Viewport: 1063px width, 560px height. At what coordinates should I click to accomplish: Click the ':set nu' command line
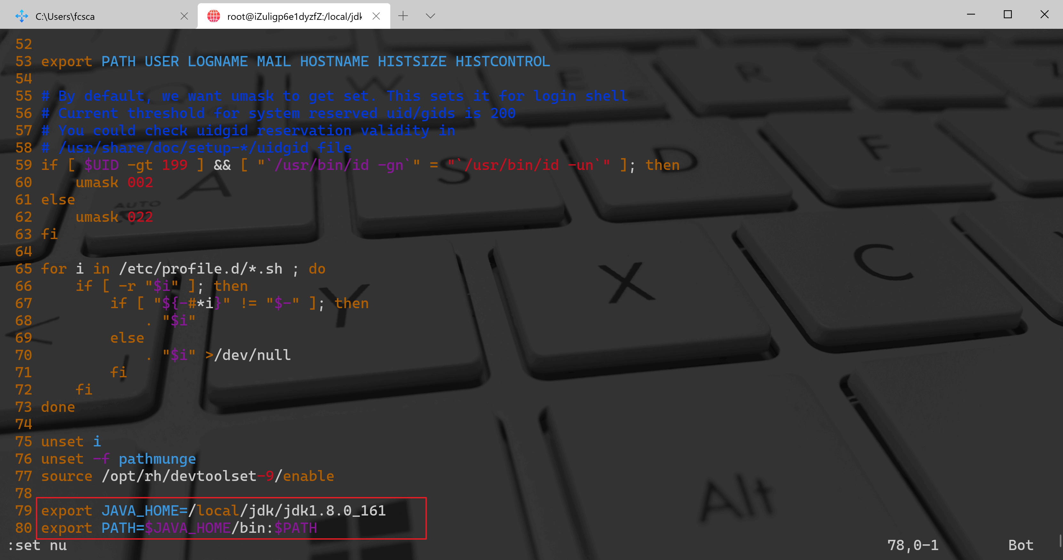tap(37, 546)
